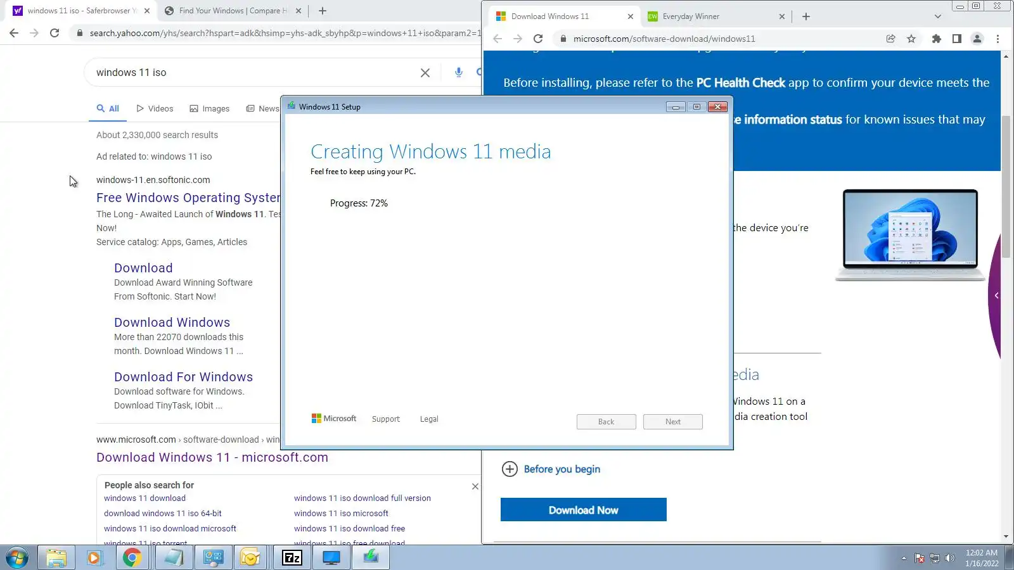Clear the 'windows 11 iso' search box
This screenshot has height=570, width=1014.
point(425,73)
